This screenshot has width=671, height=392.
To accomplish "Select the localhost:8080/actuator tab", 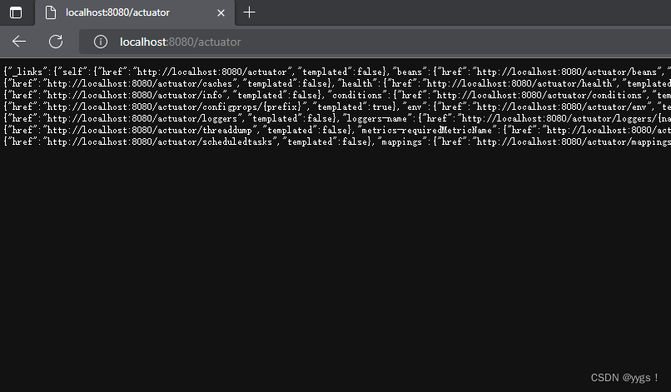I will pyautogui.click(x=135, y=12).
